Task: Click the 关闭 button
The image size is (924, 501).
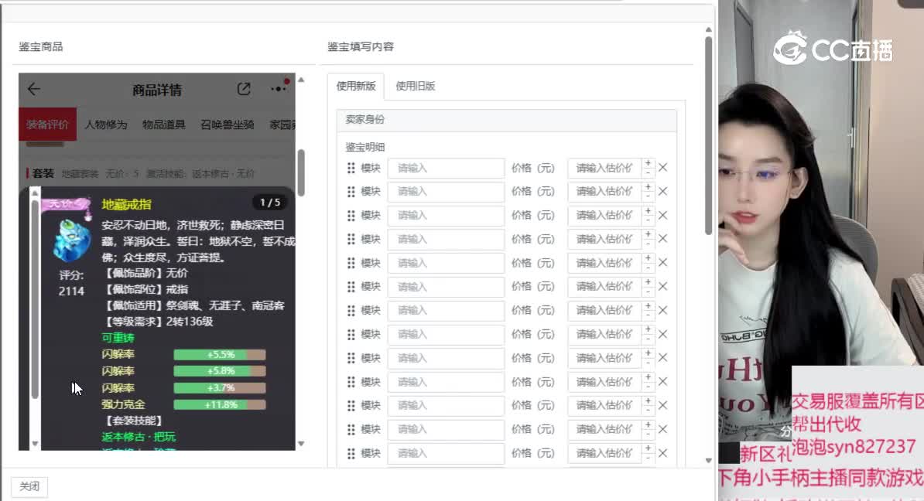Action: [x=29, y=486]
